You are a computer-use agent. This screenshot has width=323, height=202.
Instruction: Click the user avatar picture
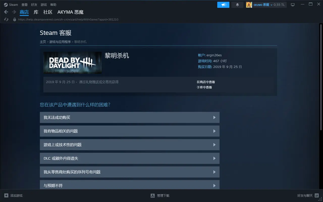click(249, 5)
